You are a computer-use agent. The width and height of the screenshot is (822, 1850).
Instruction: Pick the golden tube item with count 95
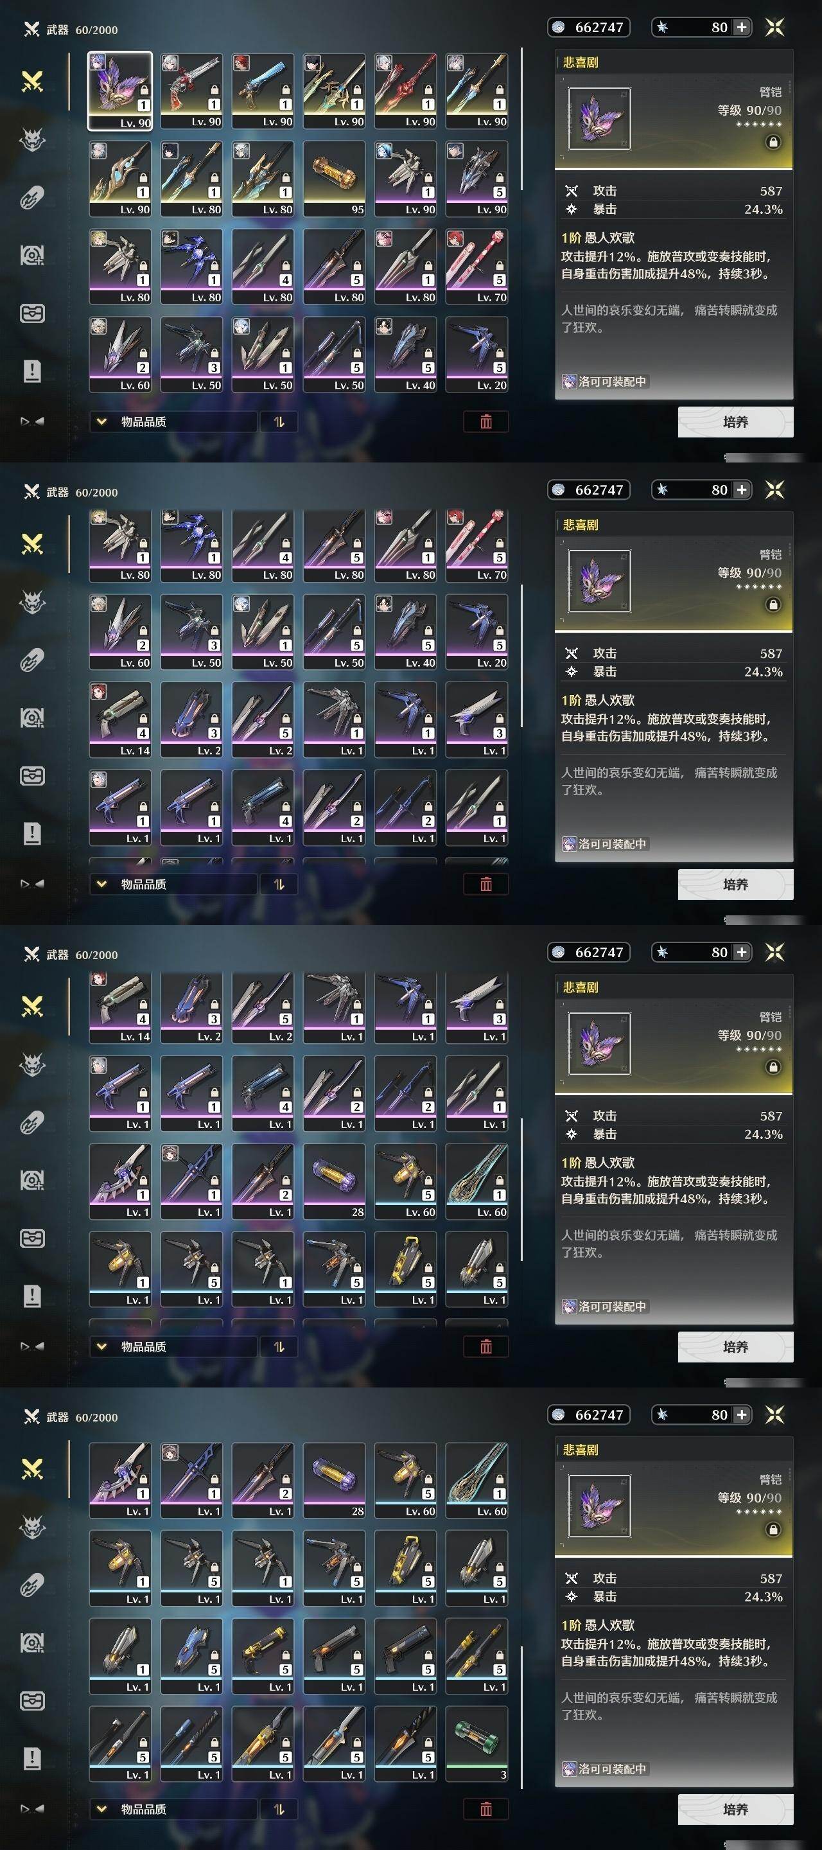pyautogui.click(x=334, y=178)
